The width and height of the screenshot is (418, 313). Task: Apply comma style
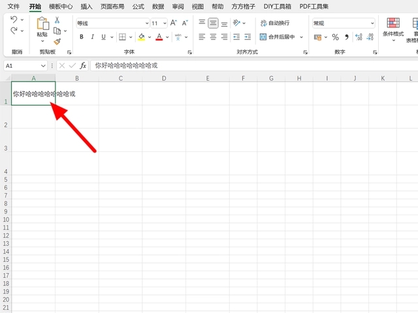tap(347, 37)
